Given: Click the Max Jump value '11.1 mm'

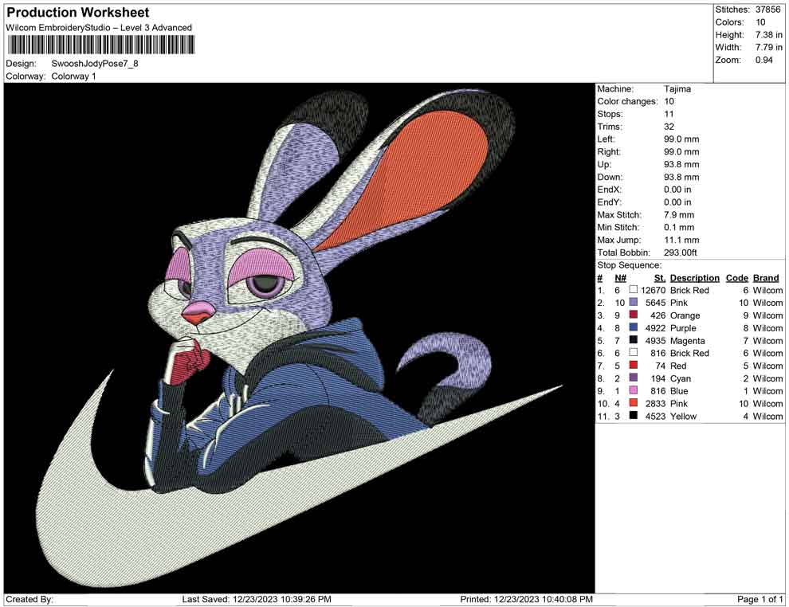Looking at the screenshot, I should [681, 240].
